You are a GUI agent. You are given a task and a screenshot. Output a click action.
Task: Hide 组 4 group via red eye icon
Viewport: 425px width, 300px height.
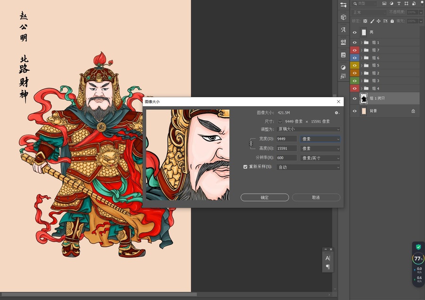click(355, 88)
